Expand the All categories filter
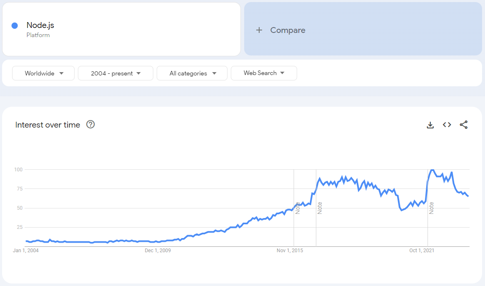This screenshot has height=286, width=485. point(192,73)
